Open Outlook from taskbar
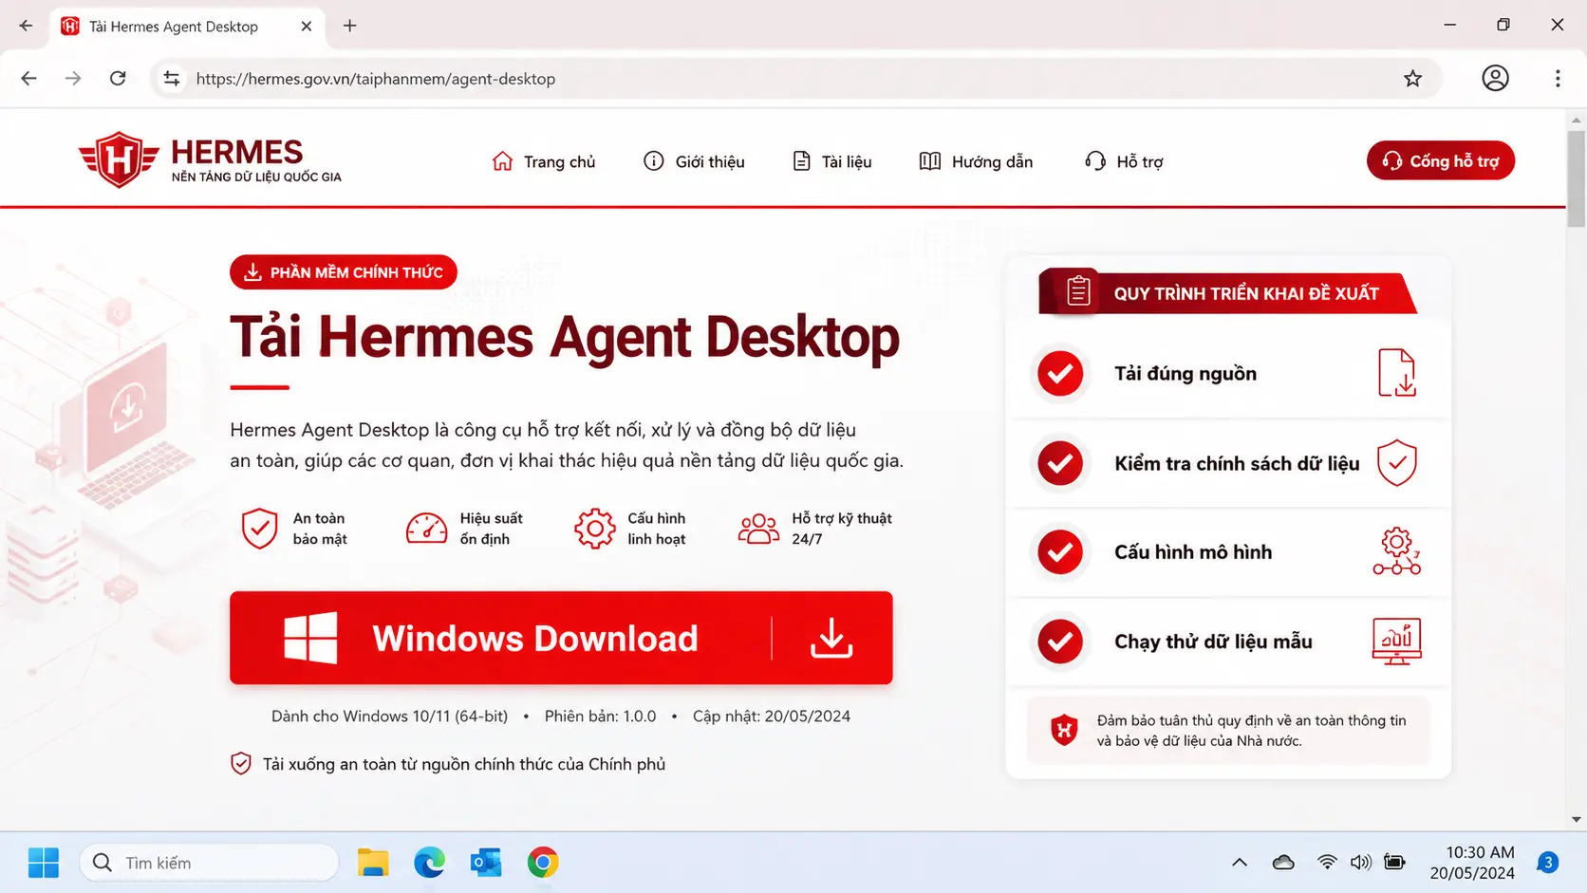Image resolution: width=1587 pixels, height=893 pixels. (x=486, y=863)
